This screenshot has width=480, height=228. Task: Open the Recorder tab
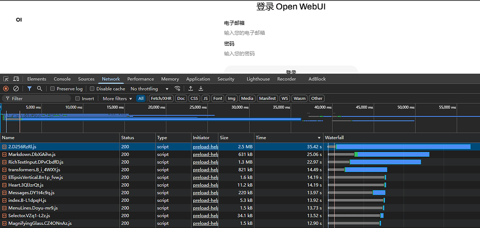click(x=286, y=79)
